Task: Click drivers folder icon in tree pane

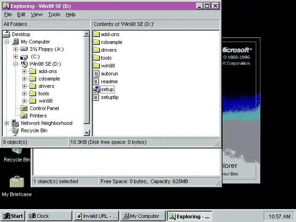Action: (x=33, y=86)
